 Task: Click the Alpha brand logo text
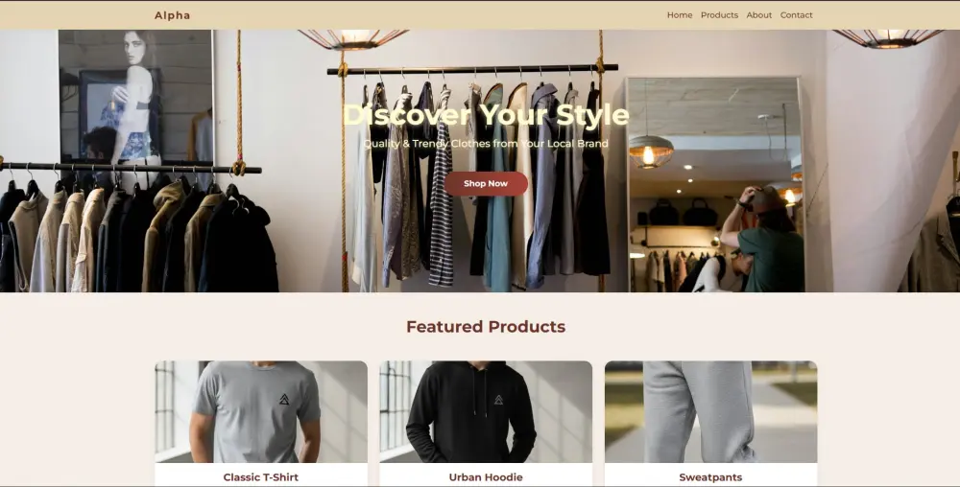click(172, 15)
